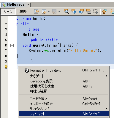Click the grayed forward navigation icon
This screenshot has width=114, height=119.
click(54, 11)
